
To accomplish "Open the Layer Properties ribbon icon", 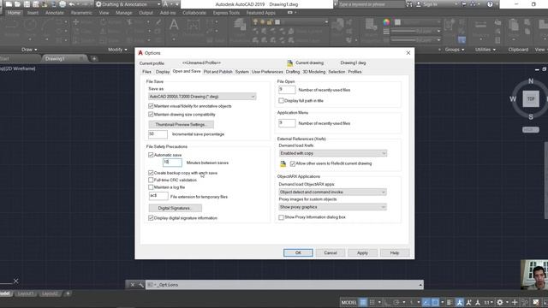I will (x=240, y=25).
